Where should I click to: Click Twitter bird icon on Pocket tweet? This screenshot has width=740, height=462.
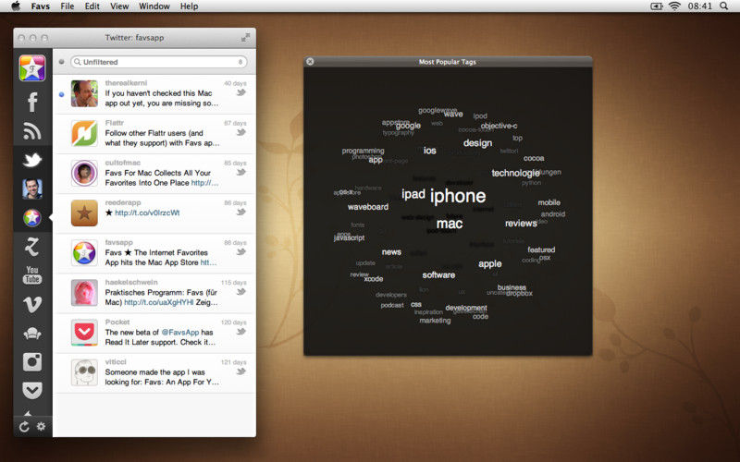(x=241, y=332)
